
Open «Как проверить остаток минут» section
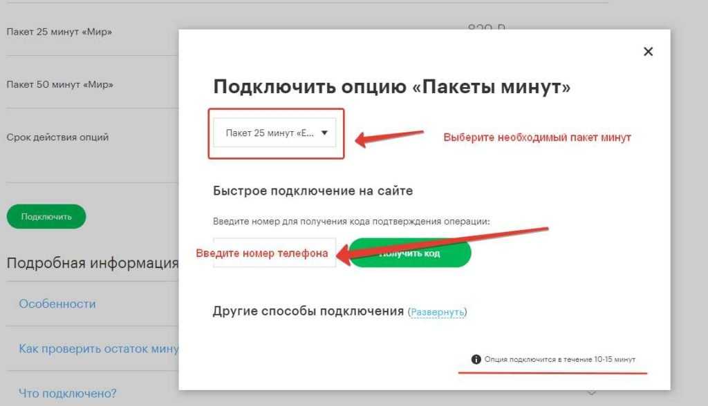pos(98,349)
